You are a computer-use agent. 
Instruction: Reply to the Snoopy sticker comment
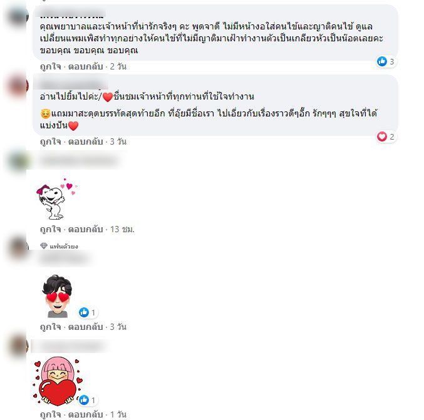pyautogui.click(x=85, y=229)
